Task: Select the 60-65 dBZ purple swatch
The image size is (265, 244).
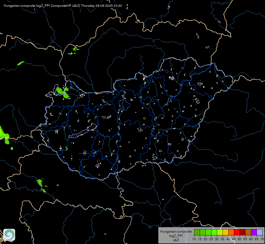Action: coord(254,232)
